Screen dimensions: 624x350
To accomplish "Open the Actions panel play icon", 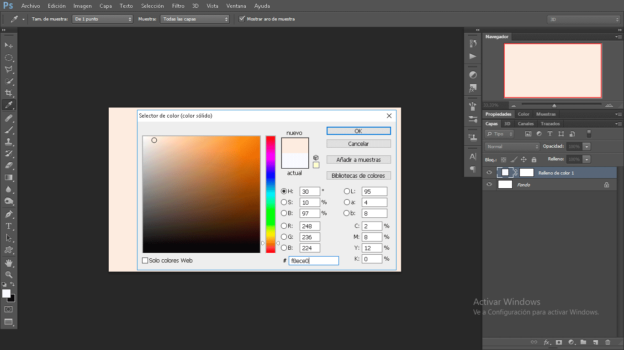I will tap(473, 57).
